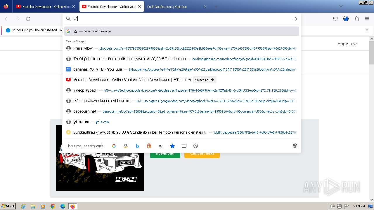
Task: Switch to Push Notifications / Opt-Out tab
Action: coord(177,6)
